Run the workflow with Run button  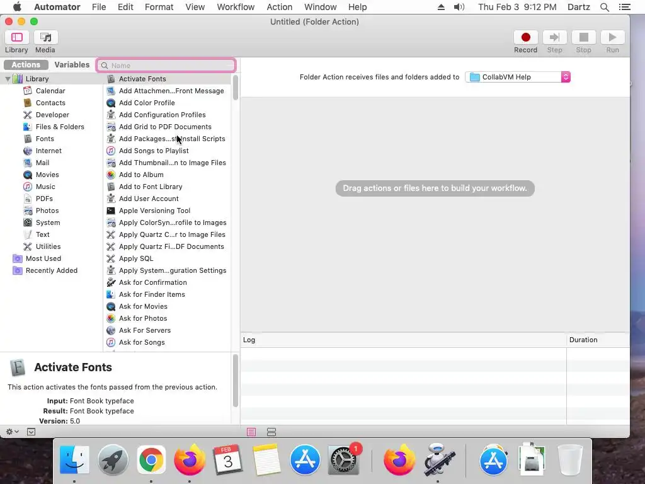tap(612, 37)
